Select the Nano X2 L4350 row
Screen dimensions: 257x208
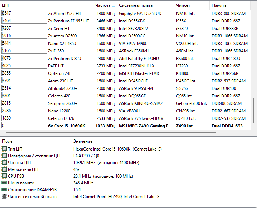coord(125,43)
